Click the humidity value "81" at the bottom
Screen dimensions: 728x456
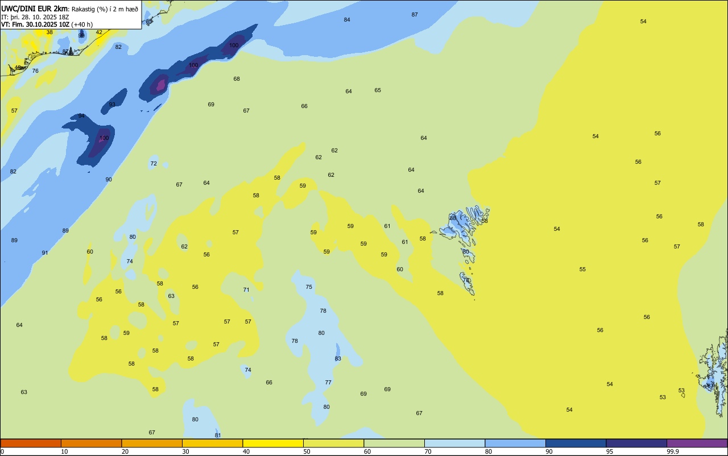(x=218, y=436)
